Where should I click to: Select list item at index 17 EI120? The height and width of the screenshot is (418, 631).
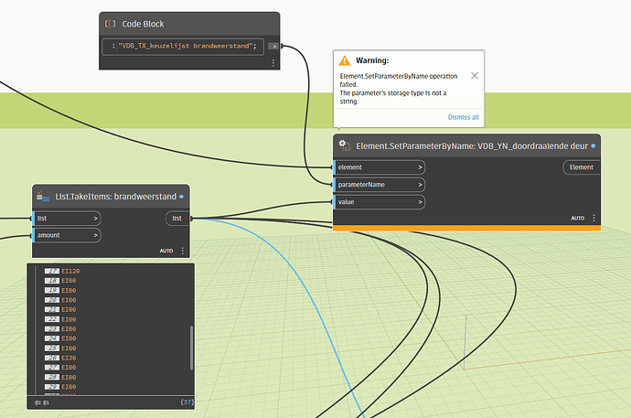70,271
